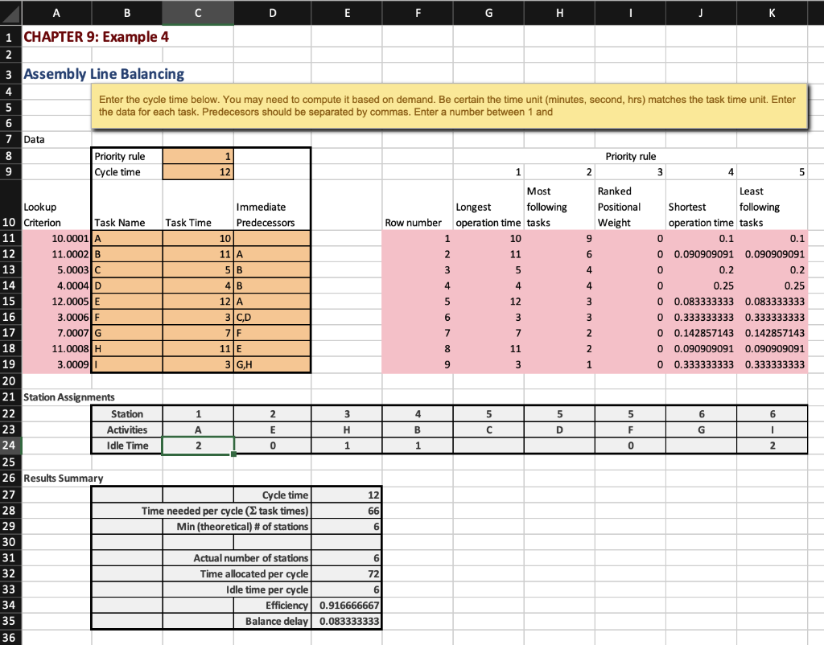Image resolution: width=824 pixels, height=645 pixels.
Task: Click the fill handle of selected cell C24
Action: tap(233, 454)
